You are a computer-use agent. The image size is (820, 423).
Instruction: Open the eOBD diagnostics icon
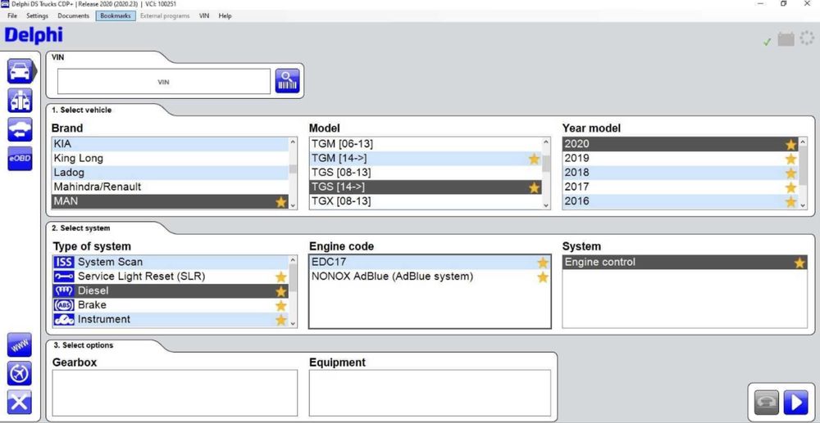click(x=20, y=159)
